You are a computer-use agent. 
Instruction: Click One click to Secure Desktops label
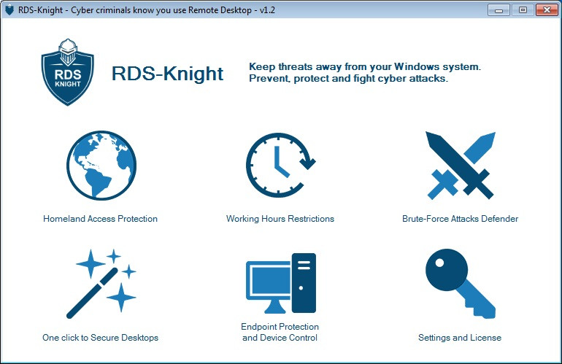101,338
